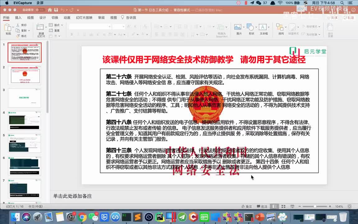
Task: Toggle 批注 comments in status bar
Action: (x=262, y=206)
